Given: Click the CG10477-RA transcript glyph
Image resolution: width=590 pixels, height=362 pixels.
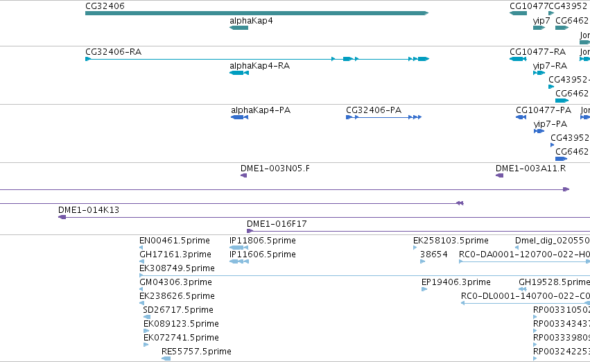Looking at the screenshot, I should click(x=518, y=59).
